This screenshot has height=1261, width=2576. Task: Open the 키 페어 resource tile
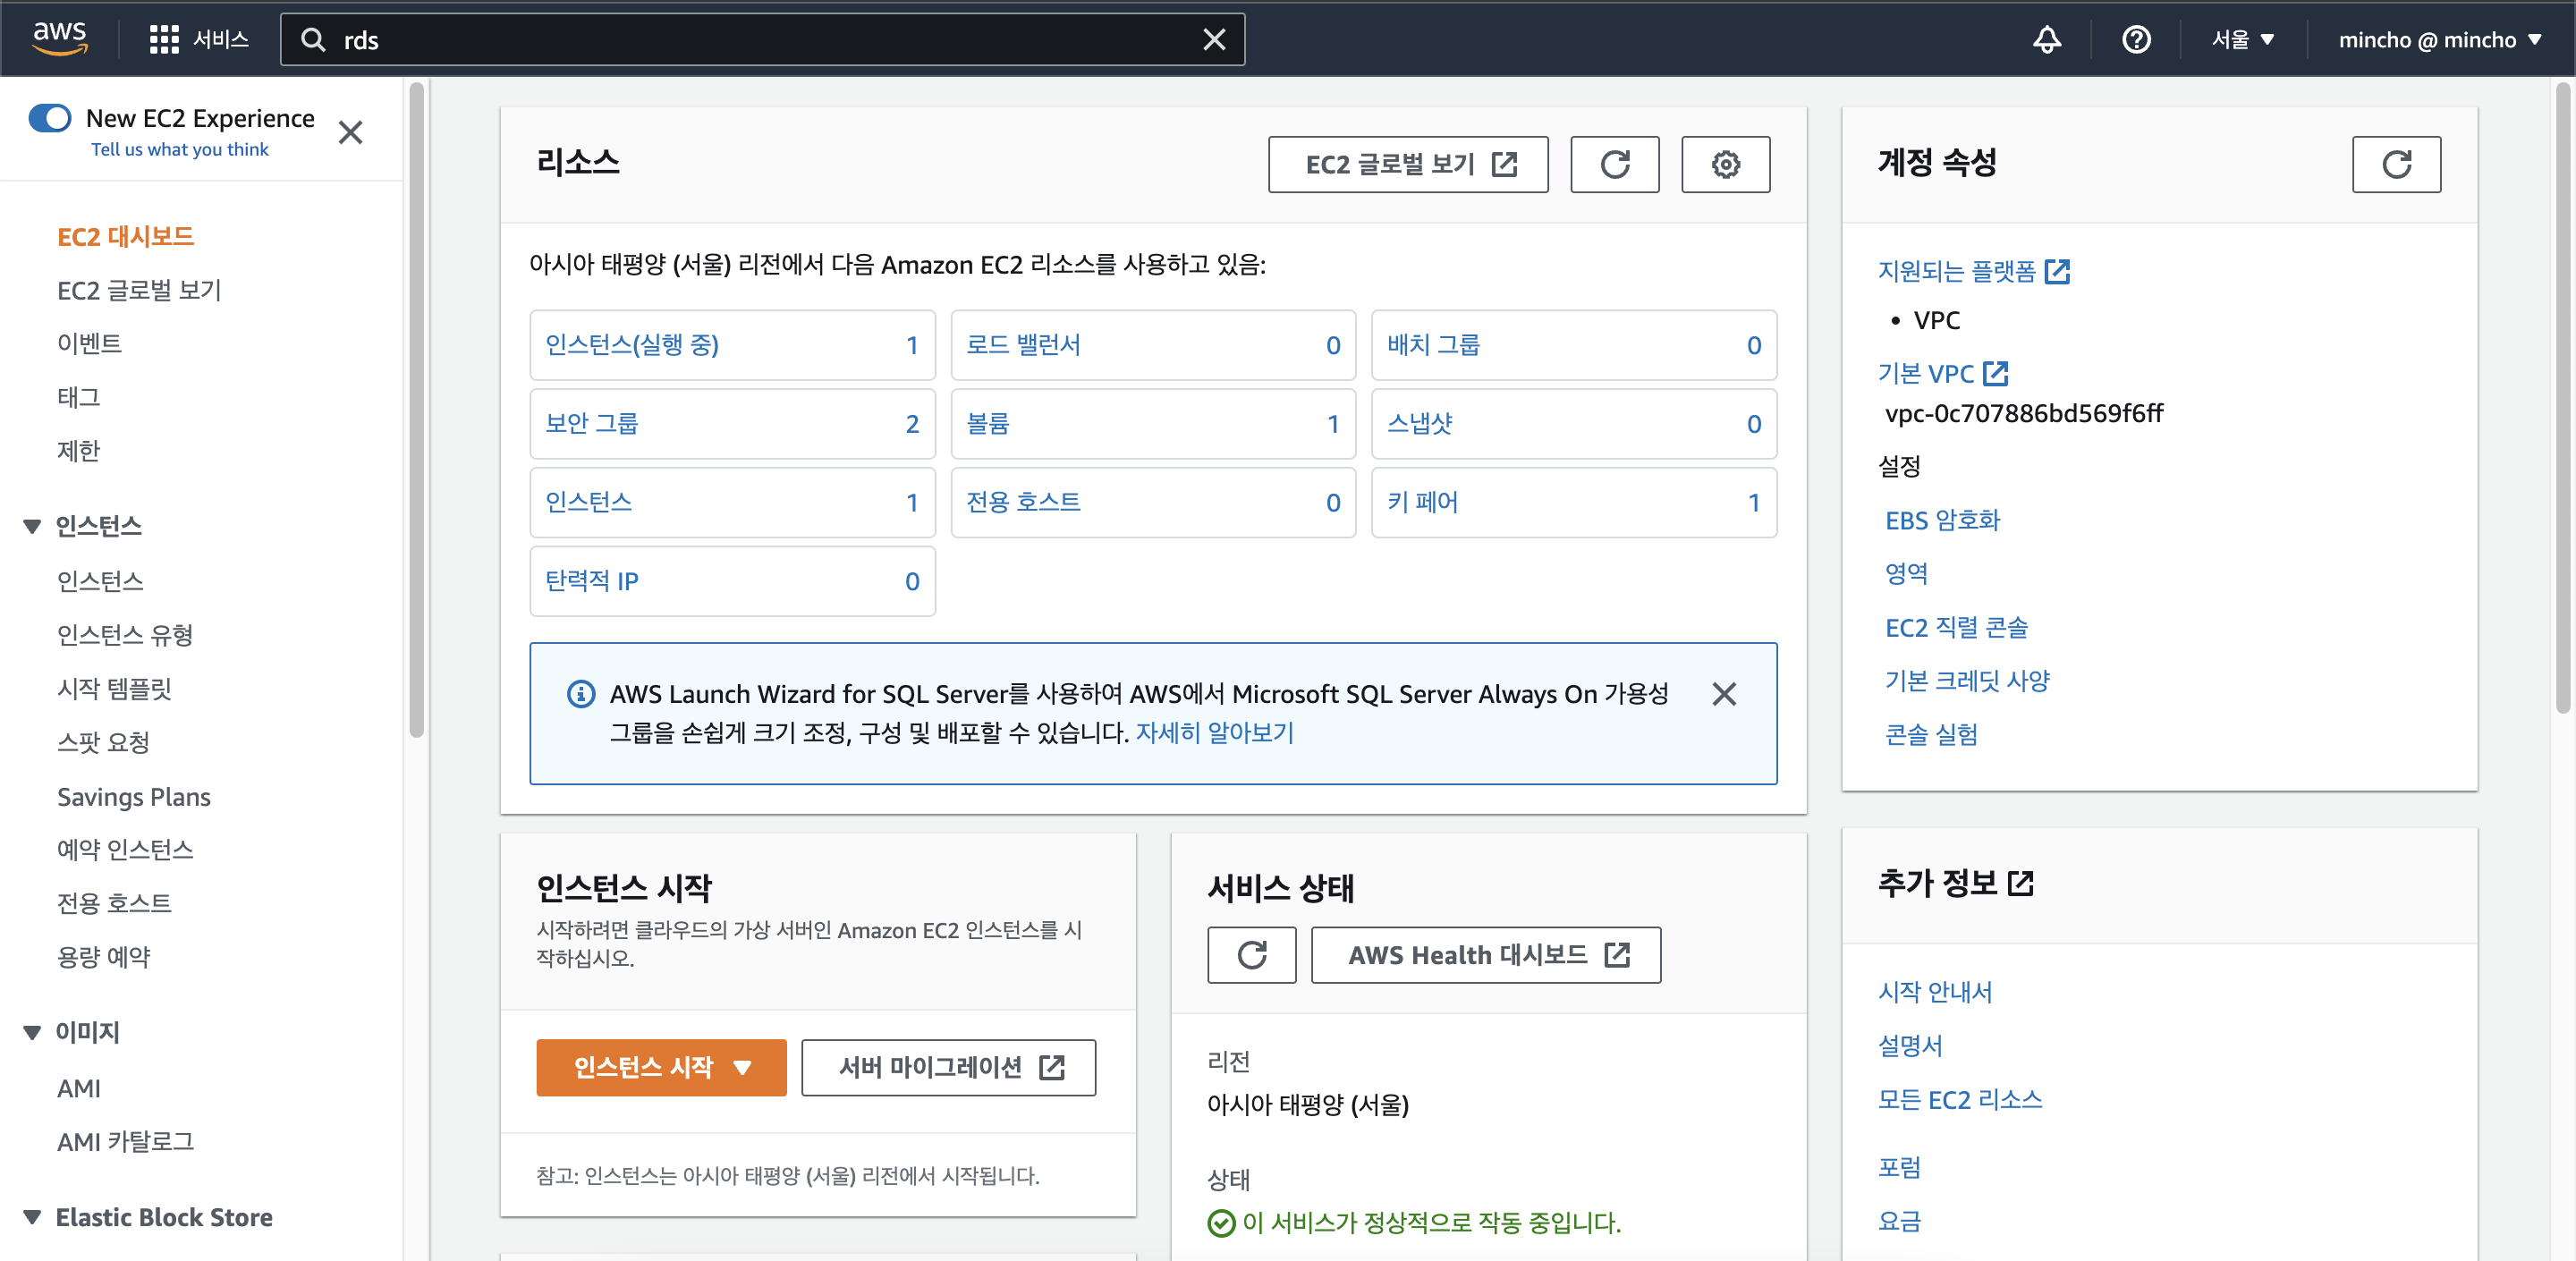tap(1574, 502)
